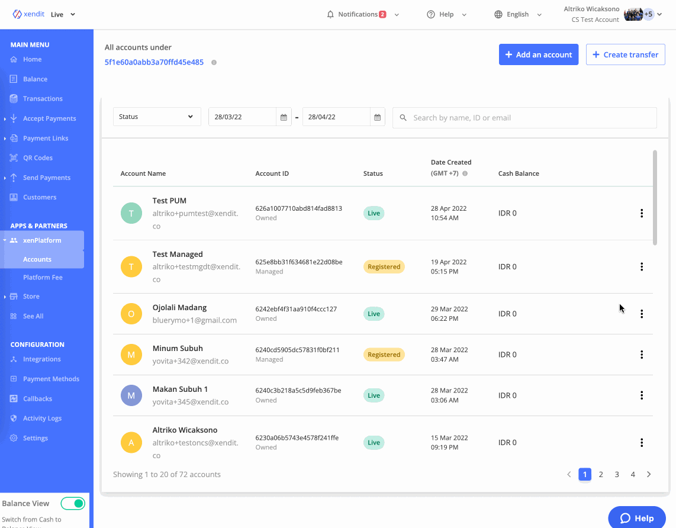The width and height of the screenshot is (676, 528).
Task: Go to page 2 of accounts
Action: coord(601,474)
